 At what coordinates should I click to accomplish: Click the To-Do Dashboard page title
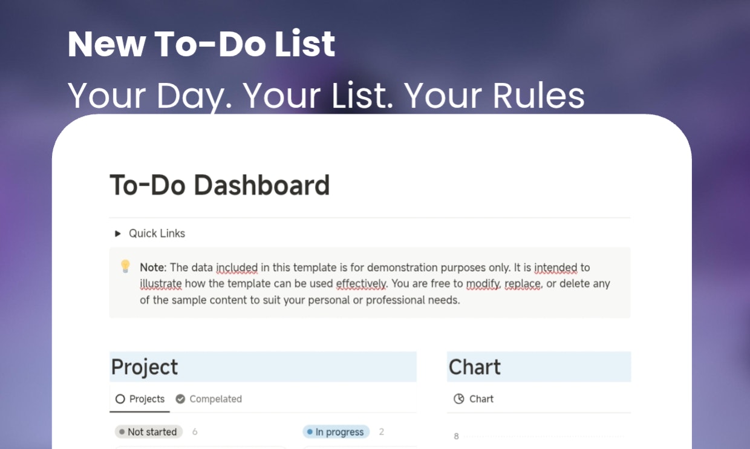click(x=219, y=185)
